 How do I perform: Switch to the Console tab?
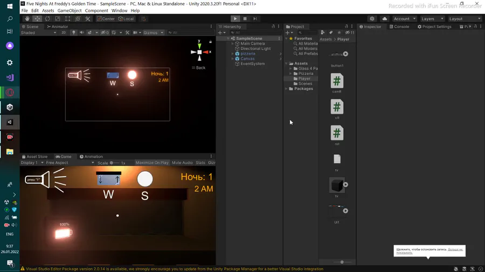[399, 26]
